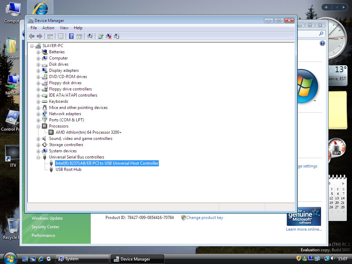Switch to the System taskbar button
This screenshot has height=264, width=352.
(82, 259)
